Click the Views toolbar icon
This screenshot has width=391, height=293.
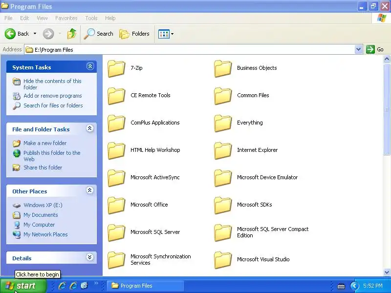click(164, 34)
